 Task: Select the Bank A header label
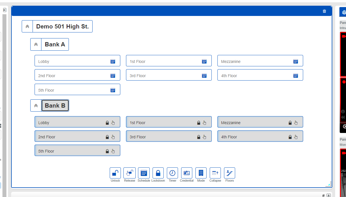point(55,44)
